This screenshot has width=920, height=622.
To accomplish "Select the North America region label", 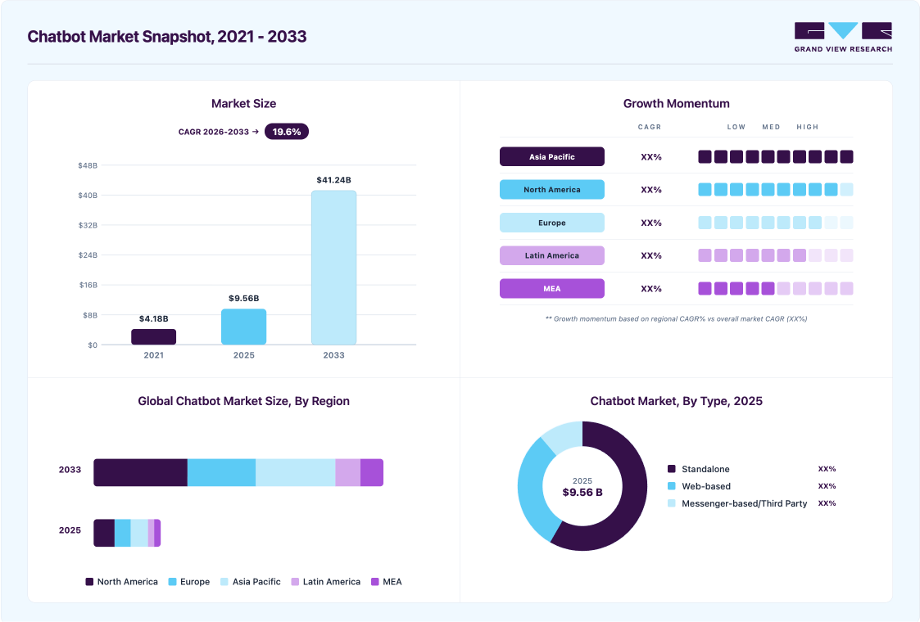I will tap(551, 189).
